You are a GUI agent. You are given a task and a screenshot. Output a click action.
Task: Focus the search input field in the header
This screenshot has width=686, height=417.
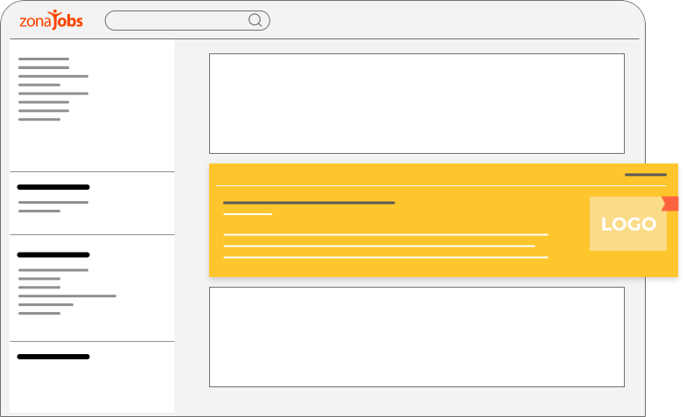pos(175,20)
